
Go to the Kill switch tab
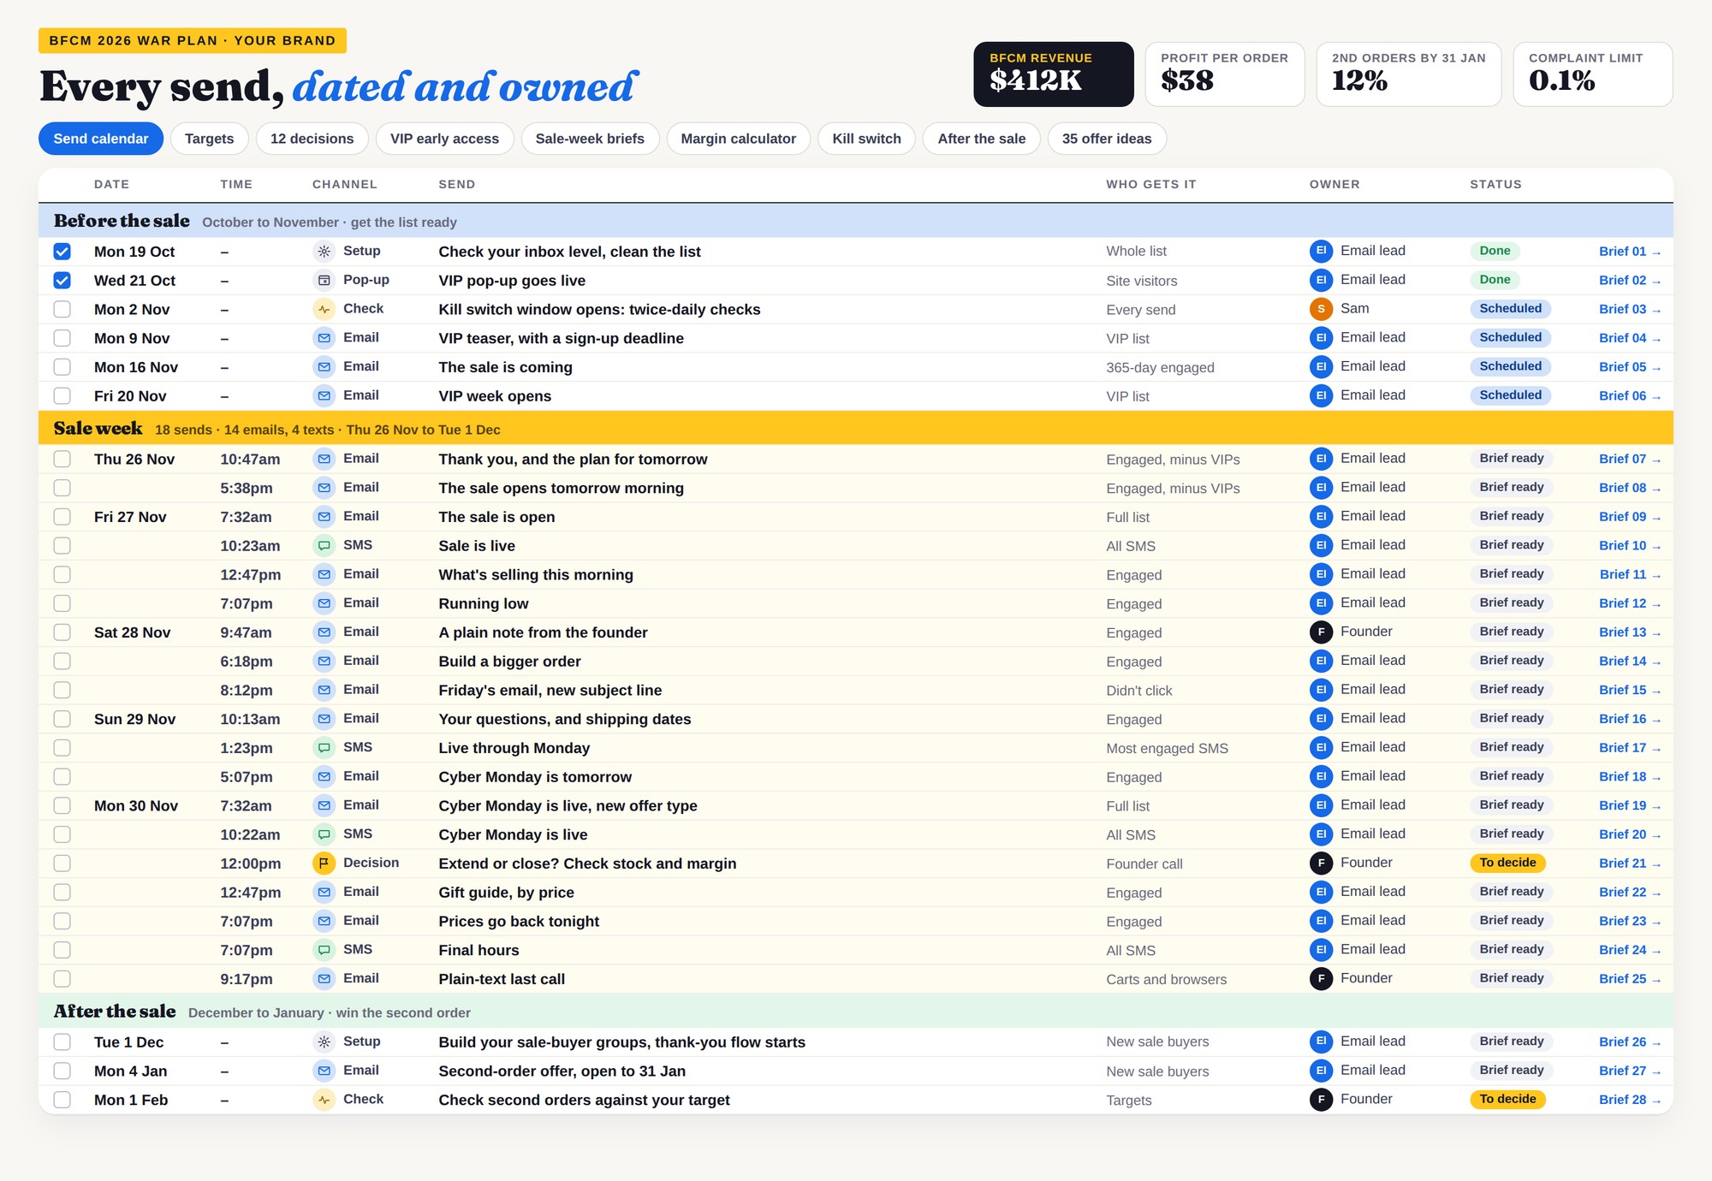[x=866, y=139]
